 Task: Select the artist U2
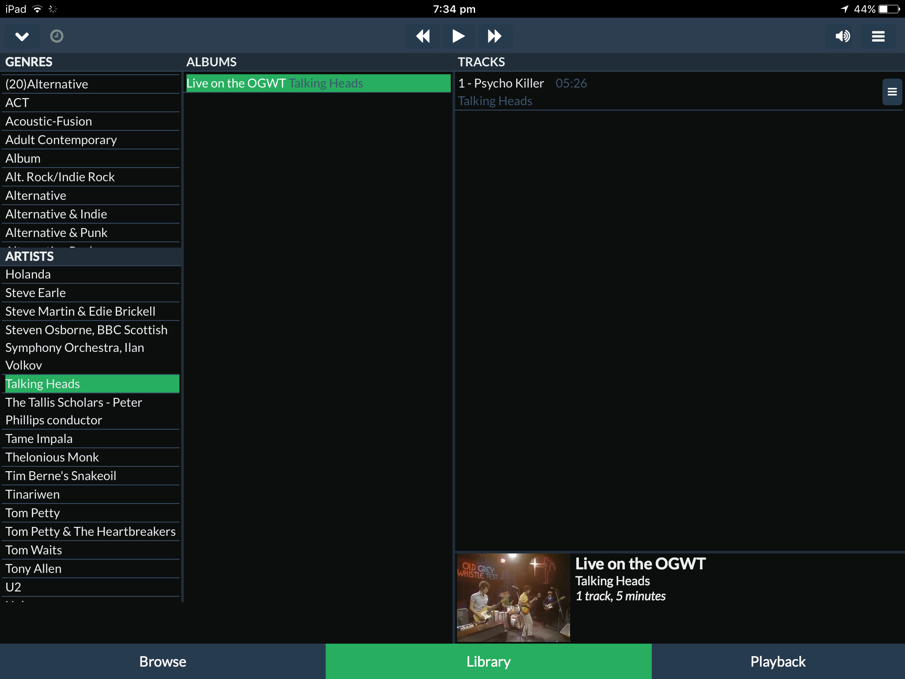(91, 587)
